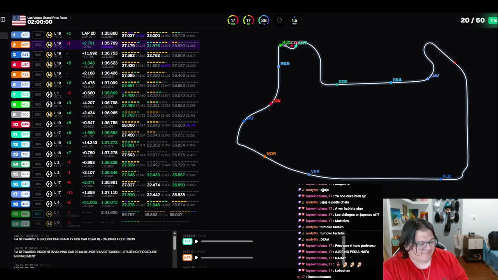Open the track temperature gauge (TRC)
This screenshot has height=280, width=498.
(233, 21)
